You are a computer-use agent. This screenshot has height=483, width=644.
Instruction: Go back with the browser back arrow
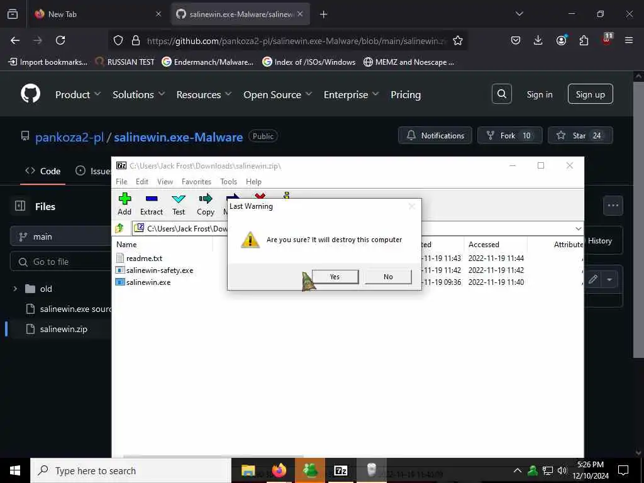15,40
